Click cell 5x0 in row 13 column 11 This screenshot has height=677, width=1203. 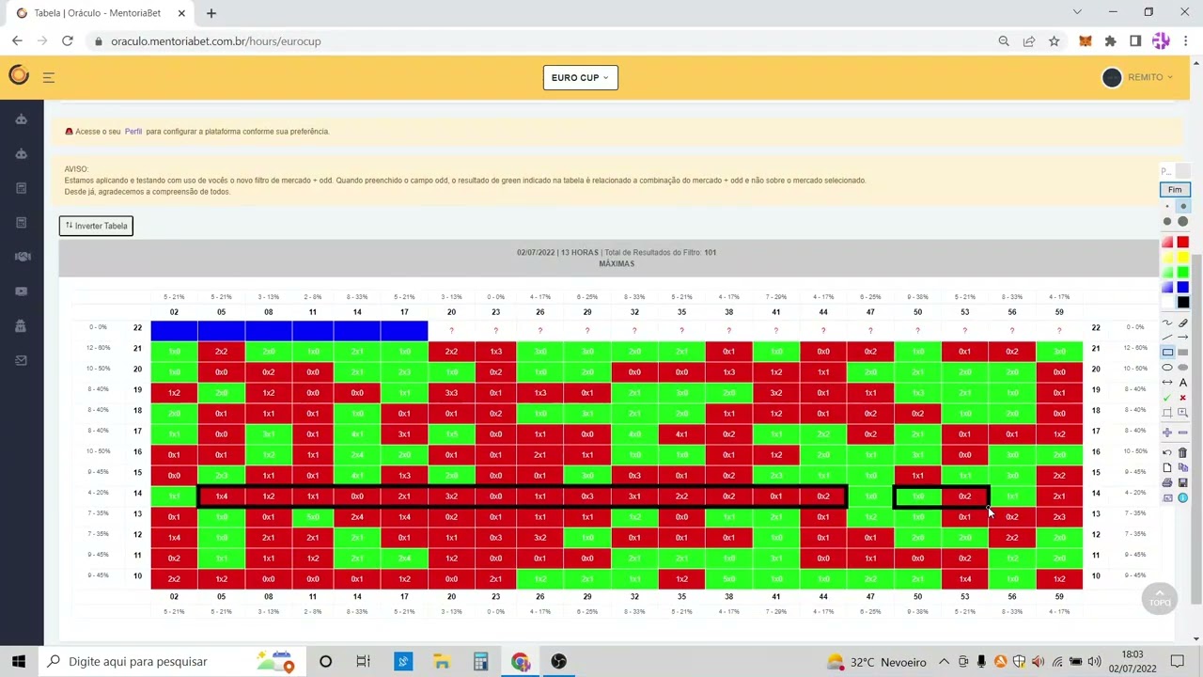click(313, 517)
